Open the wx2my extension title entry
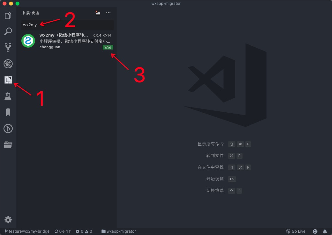Image resolution: width=332 pixels, height=235 pixels. pyautogui.click(x=63, y=35)
